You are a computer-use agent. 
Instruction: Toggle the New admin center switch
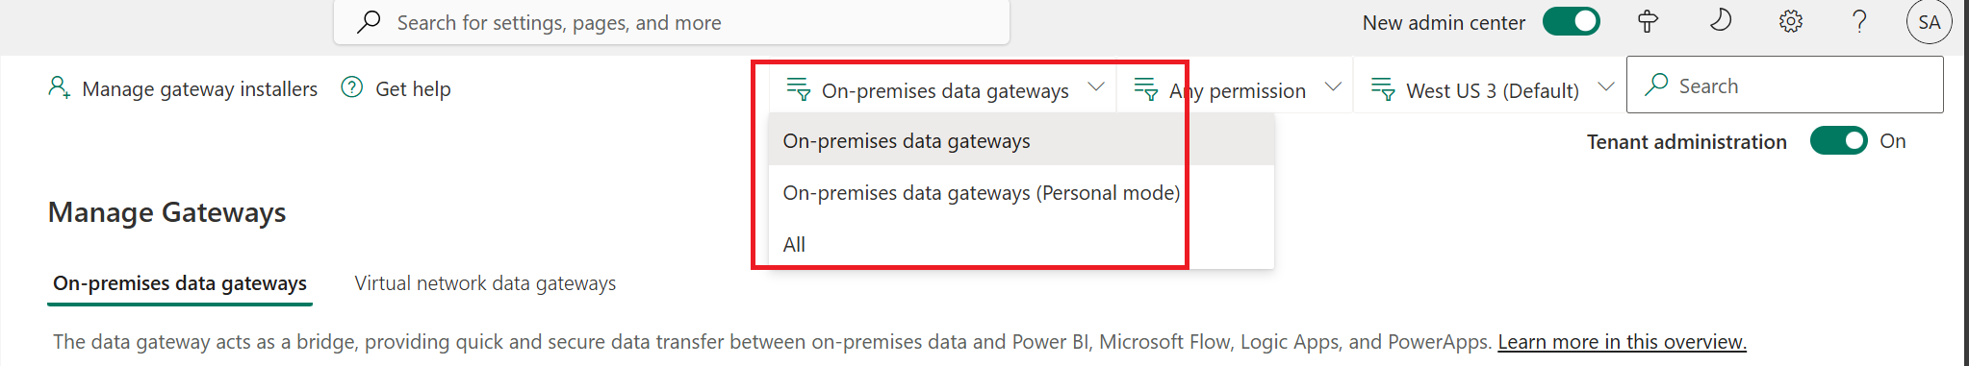(1571, 21)
